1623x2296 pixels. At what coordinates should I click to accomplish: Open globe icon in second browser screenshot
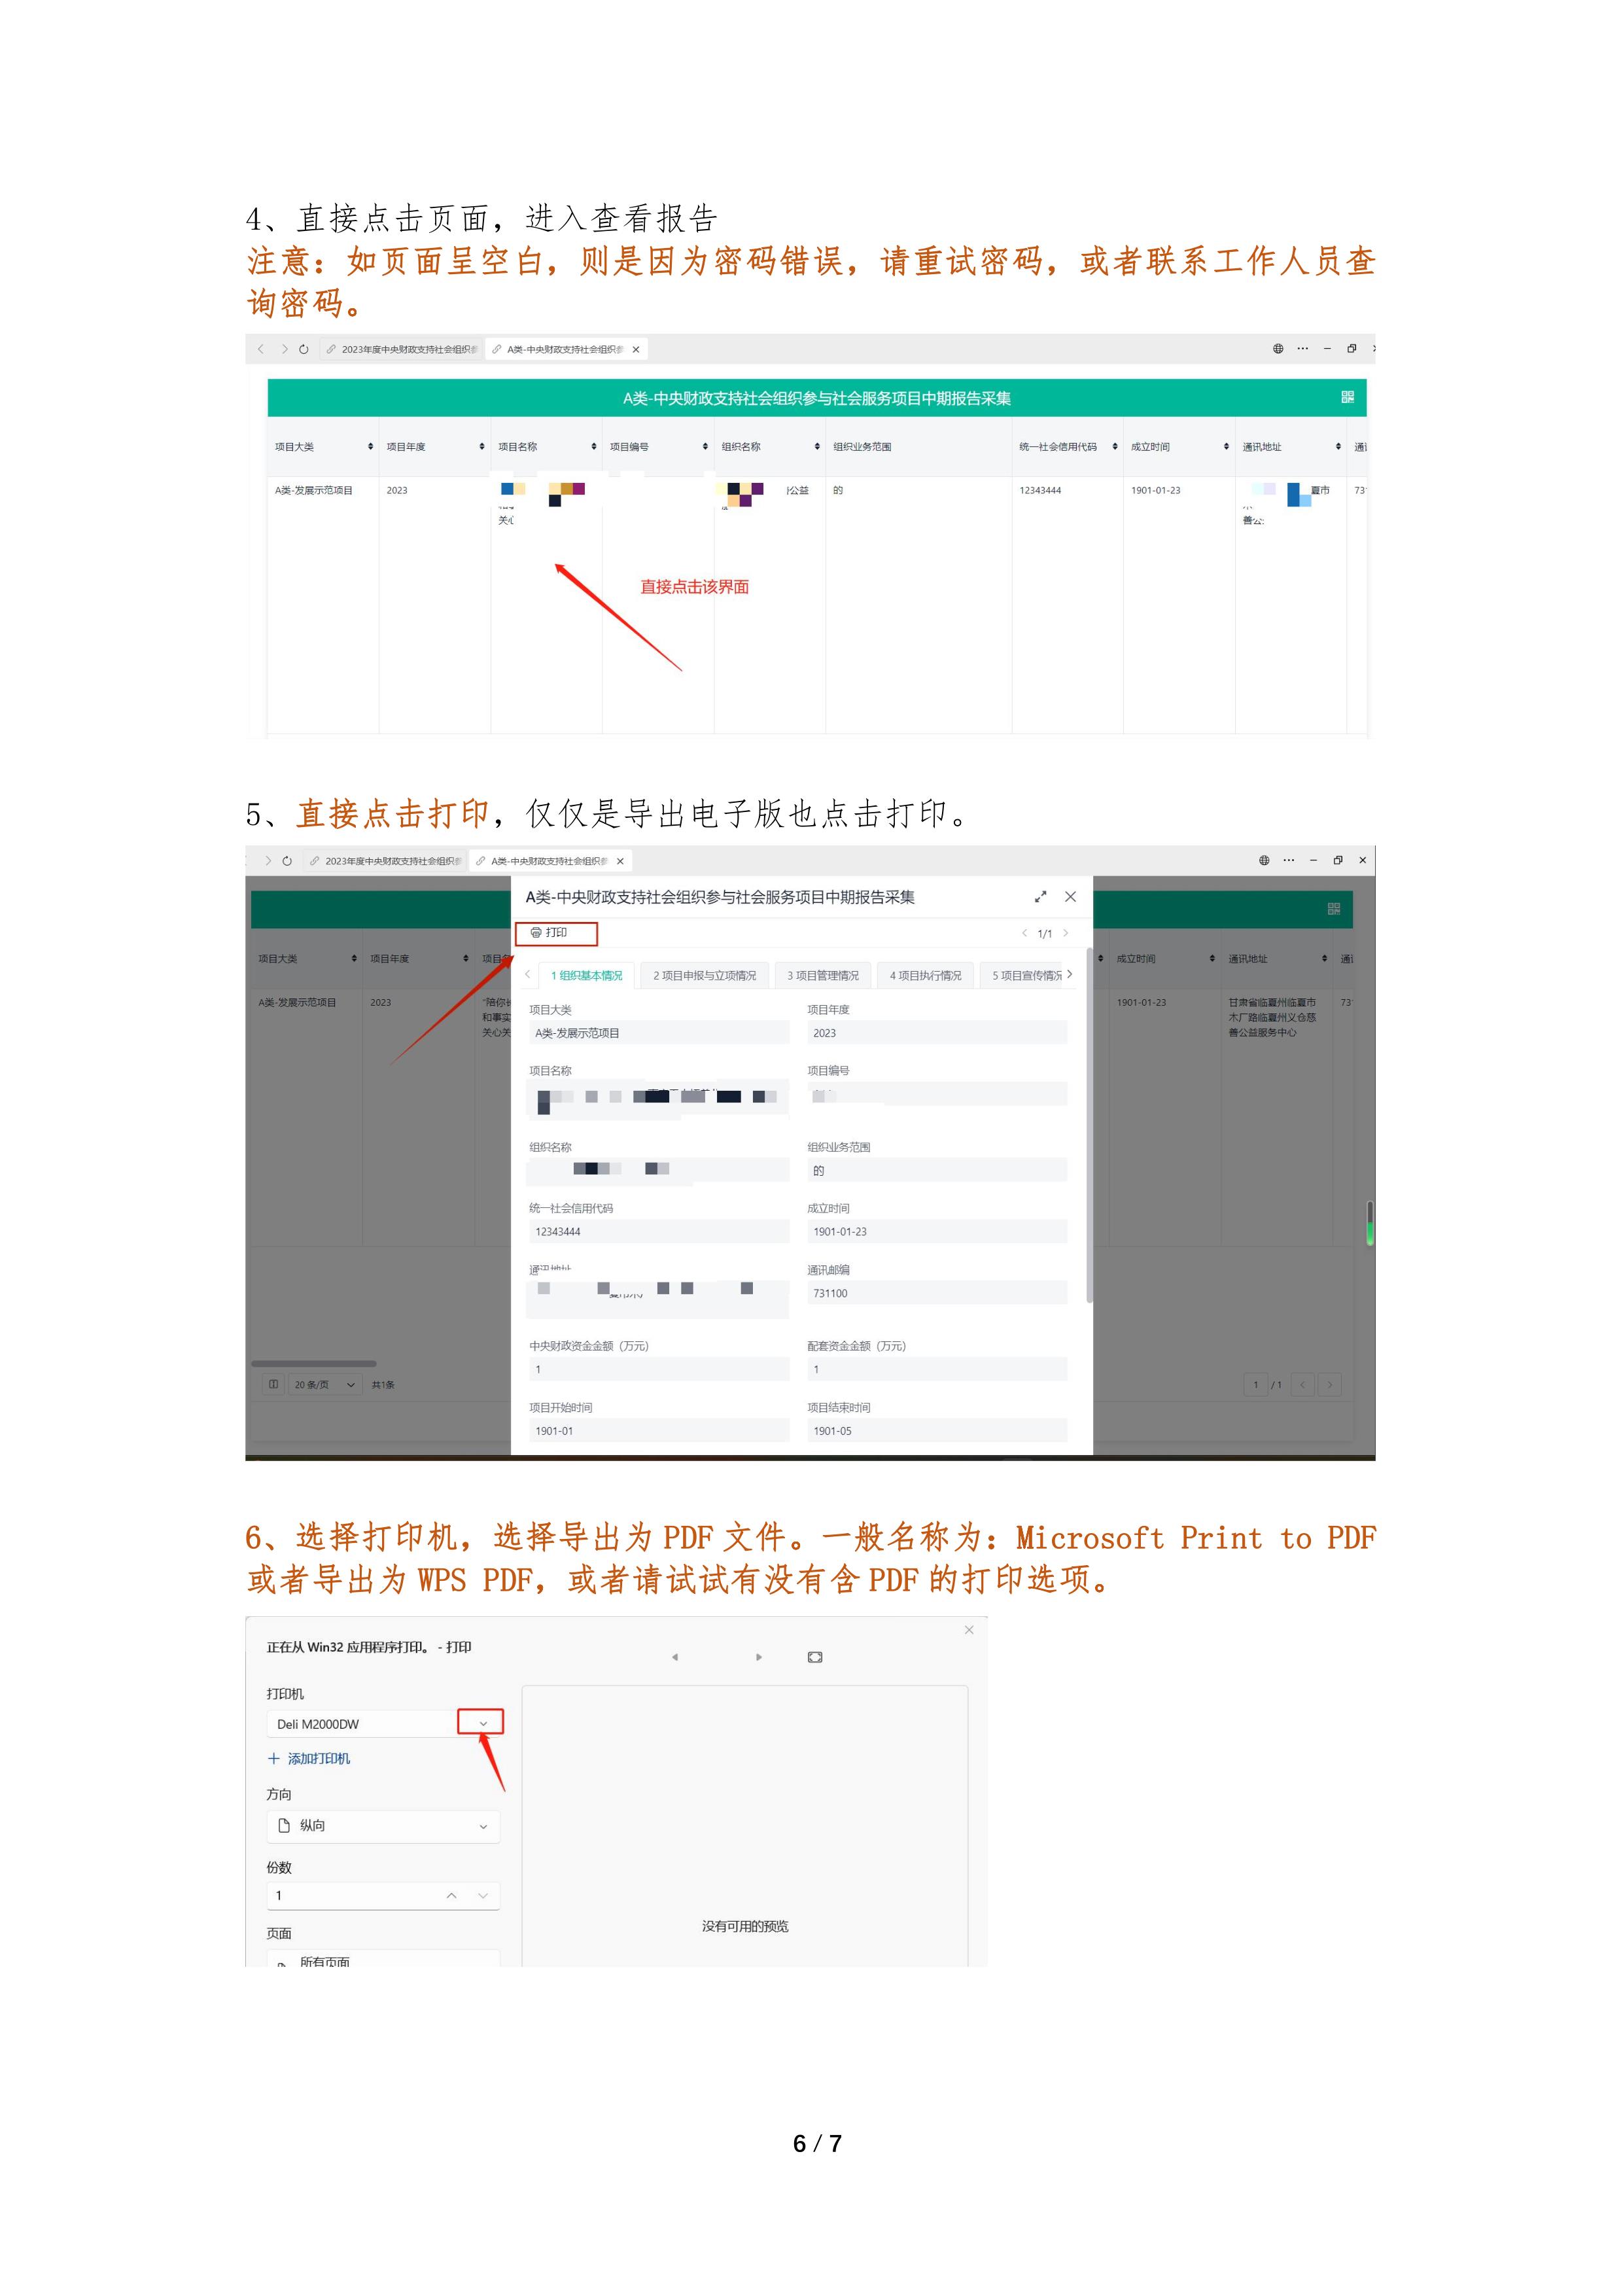(x=1264, y=860)
